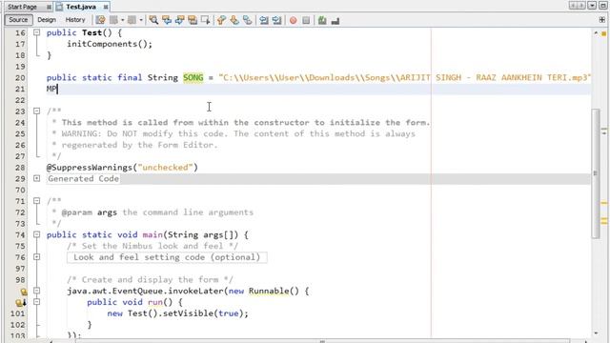Click gutter annotation on run() line

point(21,302)
